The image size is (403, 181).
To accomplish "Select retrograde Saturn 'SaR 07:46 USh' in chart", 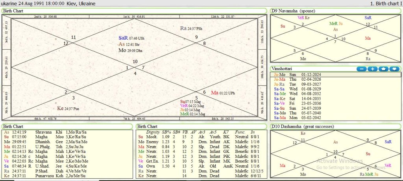I will coord(131,38).
